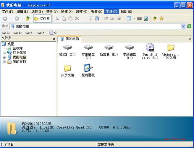Open the 选择(S) menu
The image size is (194, 148).
coord(37,12)
